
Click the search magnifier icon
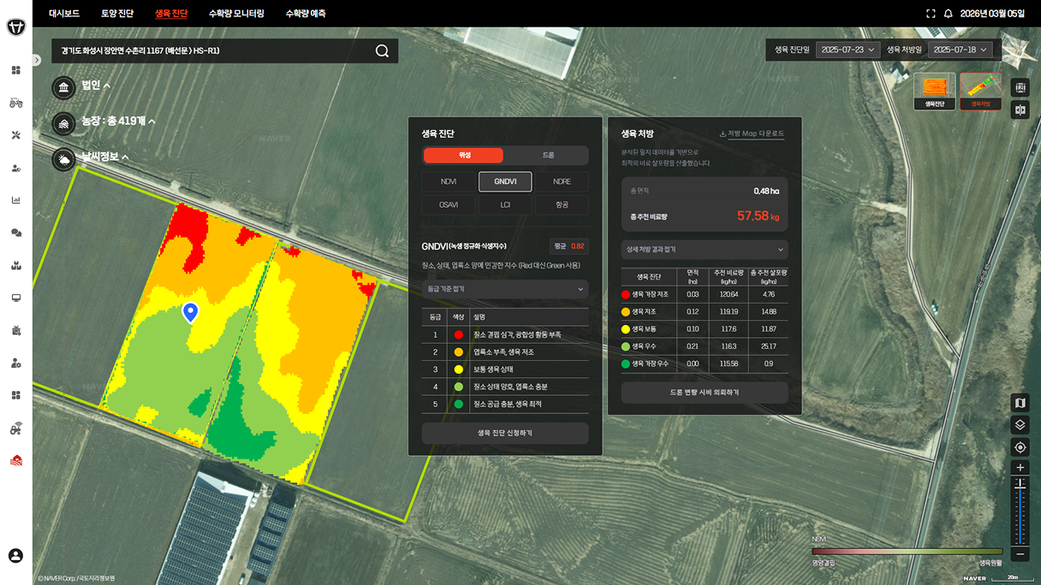[x=382, y=51]
